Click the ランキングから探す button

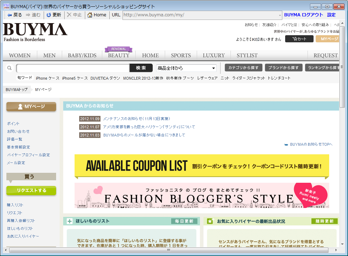click(322, 68)
